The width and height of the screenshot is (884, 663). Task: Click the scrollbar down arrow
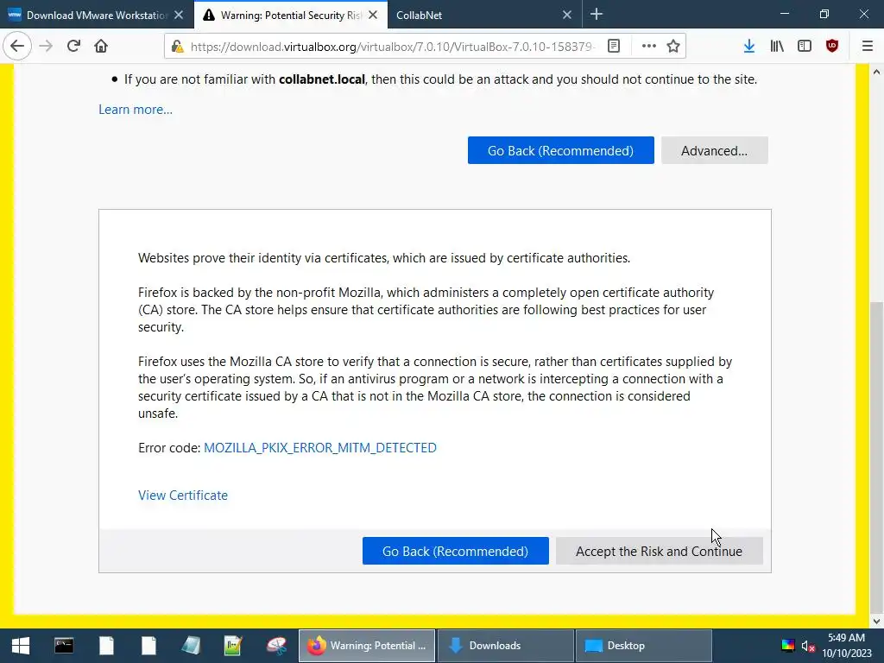pyautogui.click(x=876, y=622)
